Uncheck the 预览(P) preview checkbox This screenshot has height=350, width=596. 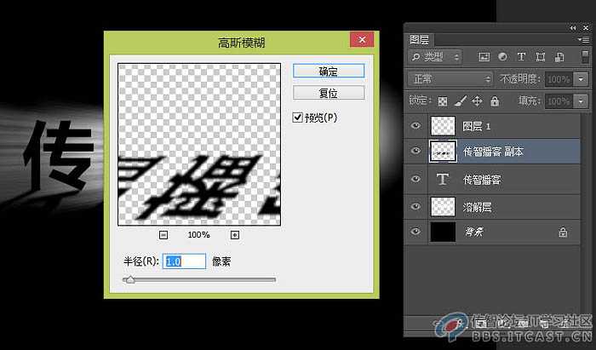[x=298, y=118]
